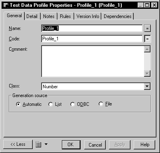The width and height of the screenshot is (160, 153).
Task: Click the title bar dialog icon
Action: point(6,5)
